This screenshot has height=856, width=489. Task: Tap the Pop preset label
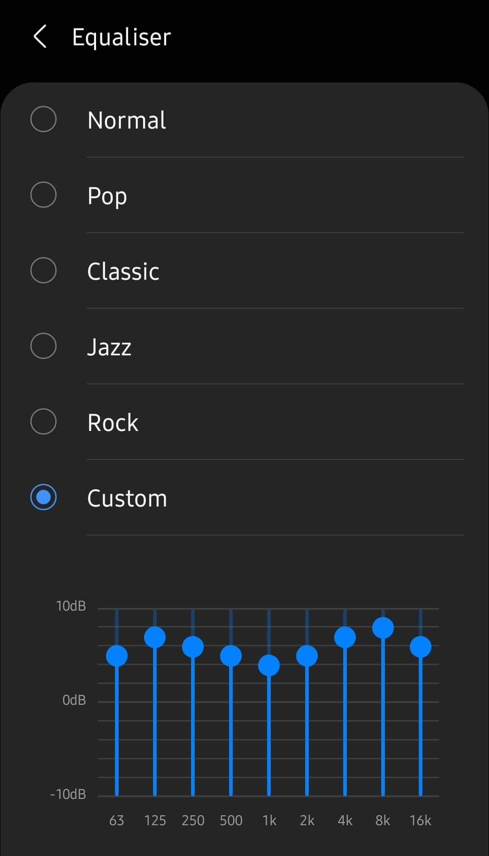click(x=107, y=196)
